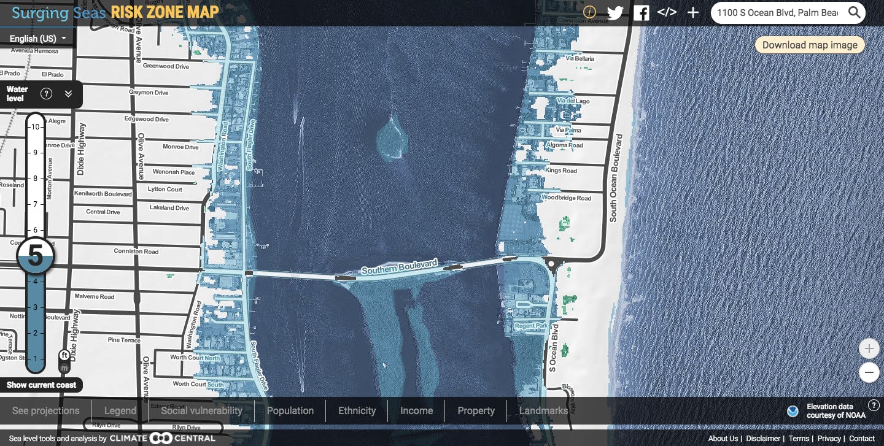Open the Water level help question mark
This screenshot has height=446, width=884.
[x=46, y=94]
